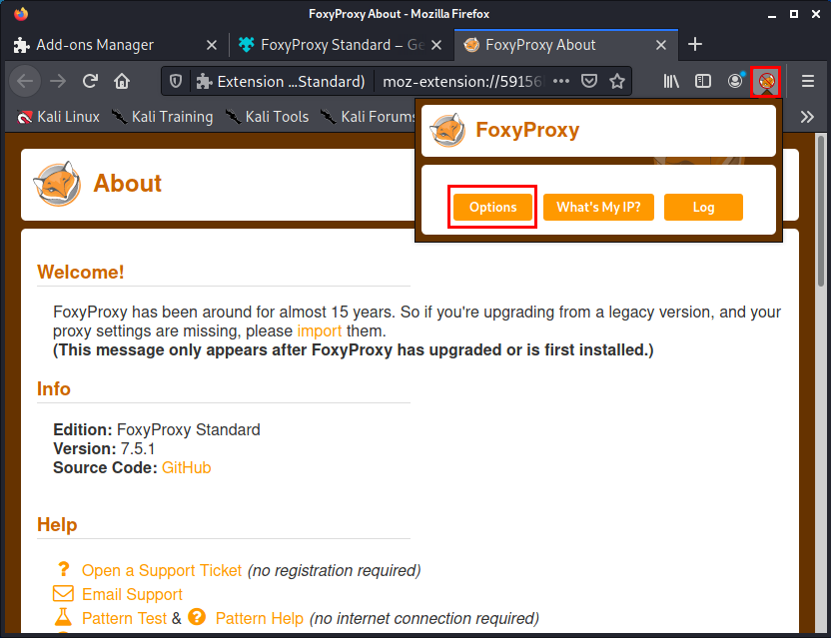Click the Welcome! heading

point(81,272)
